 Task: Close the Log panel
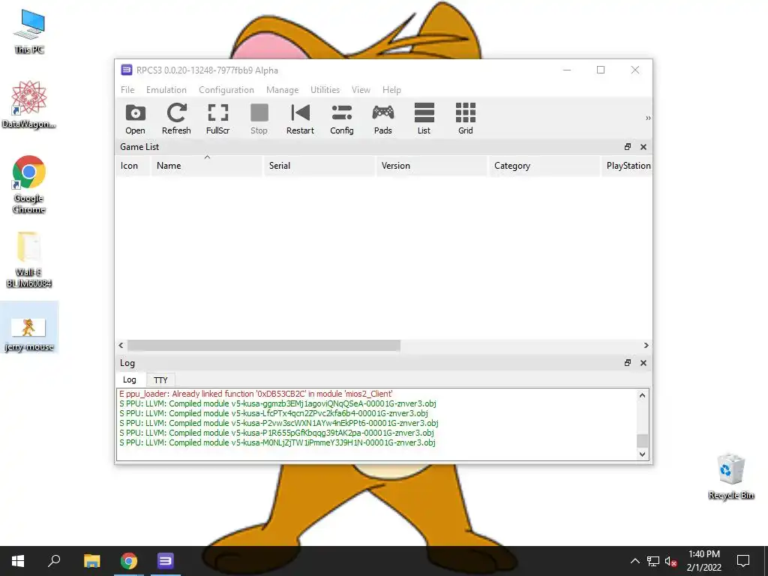tap(643, 363)
